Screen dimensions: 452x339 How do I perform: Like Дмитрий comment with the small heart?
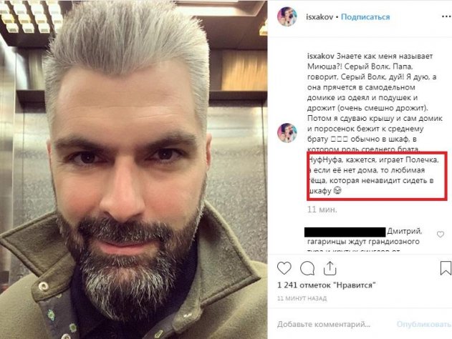pos(441,235)
